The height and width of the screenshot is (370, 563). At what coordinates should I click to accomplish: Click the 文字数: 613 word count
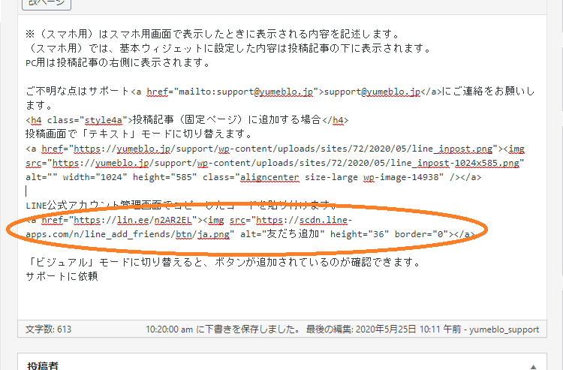(49, 329)
